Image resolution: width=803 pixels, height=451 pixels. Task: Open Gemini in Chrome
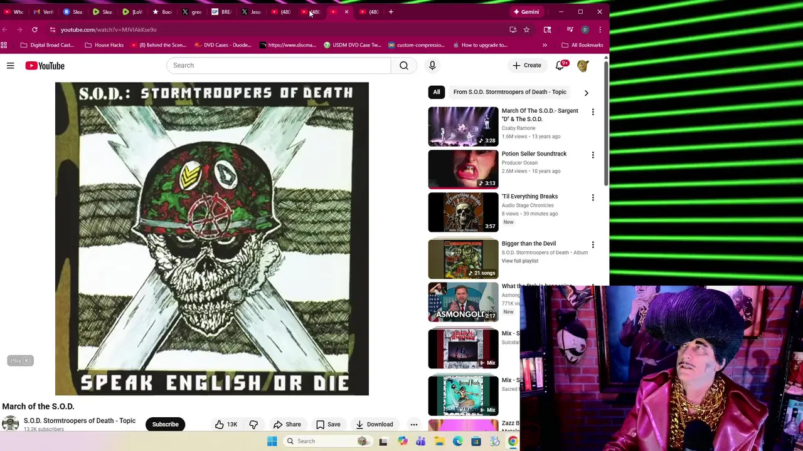click(526, 12)
